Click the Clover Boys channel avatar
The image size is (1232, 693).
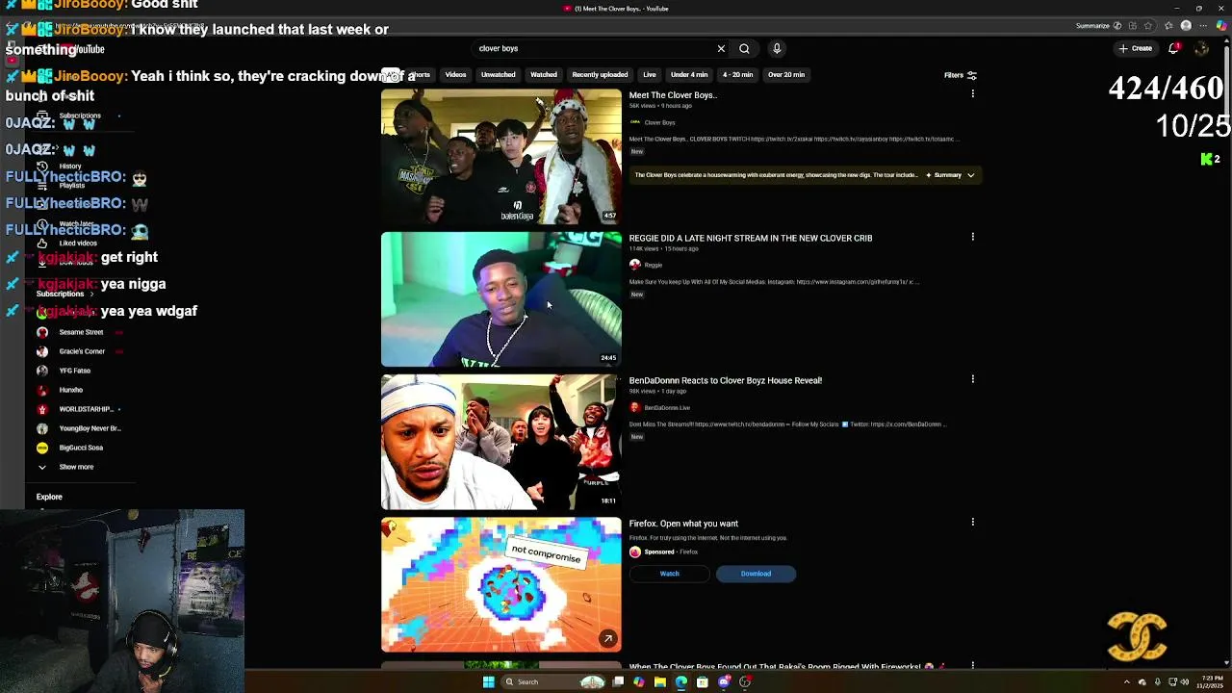pyautogui.click(x=634, y=122)
